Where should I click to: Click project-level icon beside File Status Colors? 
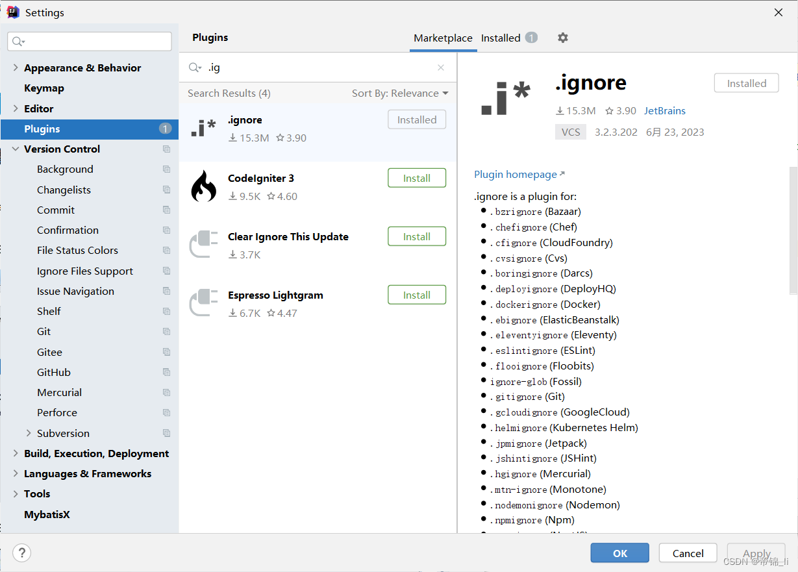(x=167, y=250)
